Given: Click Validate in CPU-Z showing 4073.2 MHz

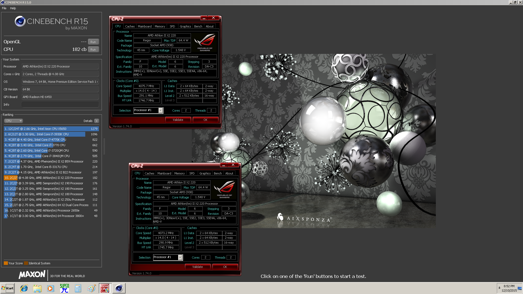Looking at the screenshot, I should coord(197,267).
